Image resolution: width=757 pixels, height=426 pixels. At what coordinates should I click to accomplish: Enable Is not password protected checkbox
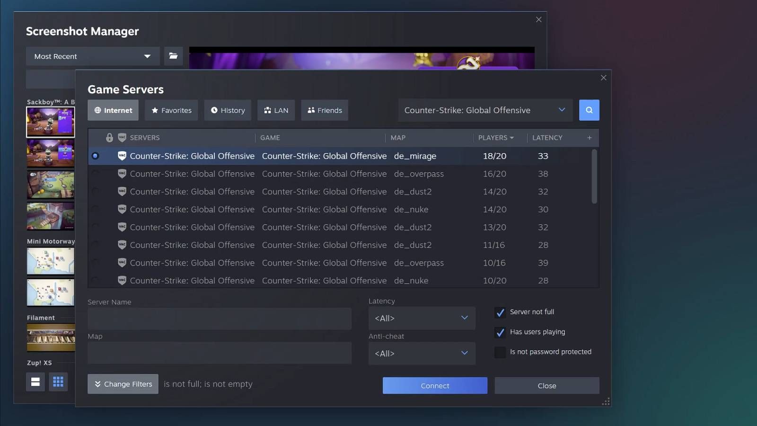pos(500,352)
